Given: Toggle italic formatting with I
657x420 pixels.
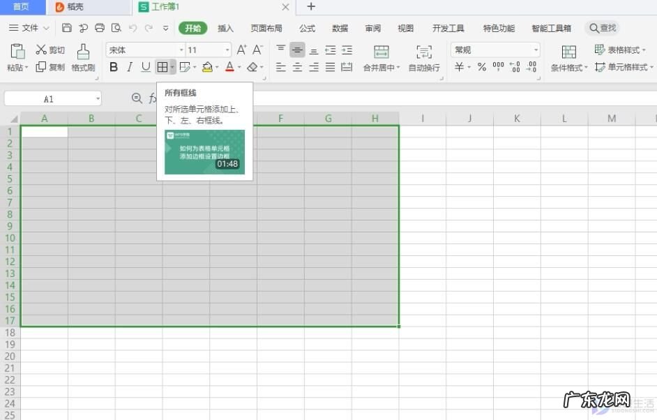Looking at the screenshot, I should tap(130, 67).
